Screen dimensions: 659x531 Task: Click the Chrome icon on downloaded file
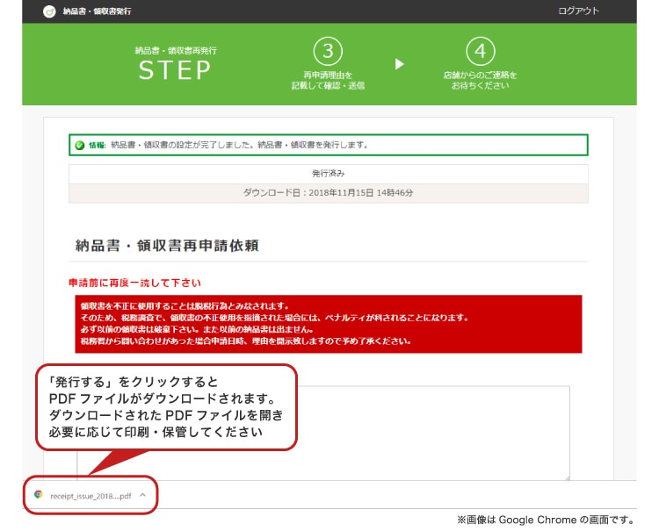[38, 495]
